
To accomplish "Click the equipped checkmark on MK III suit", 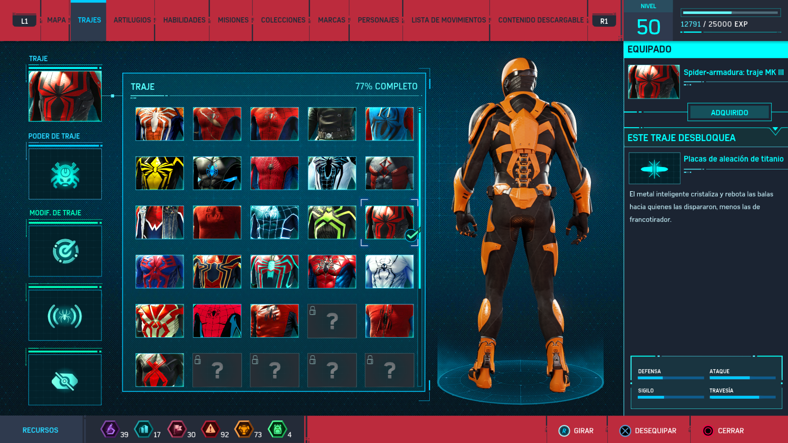I will pyautogui.click(x=411, y=235).
